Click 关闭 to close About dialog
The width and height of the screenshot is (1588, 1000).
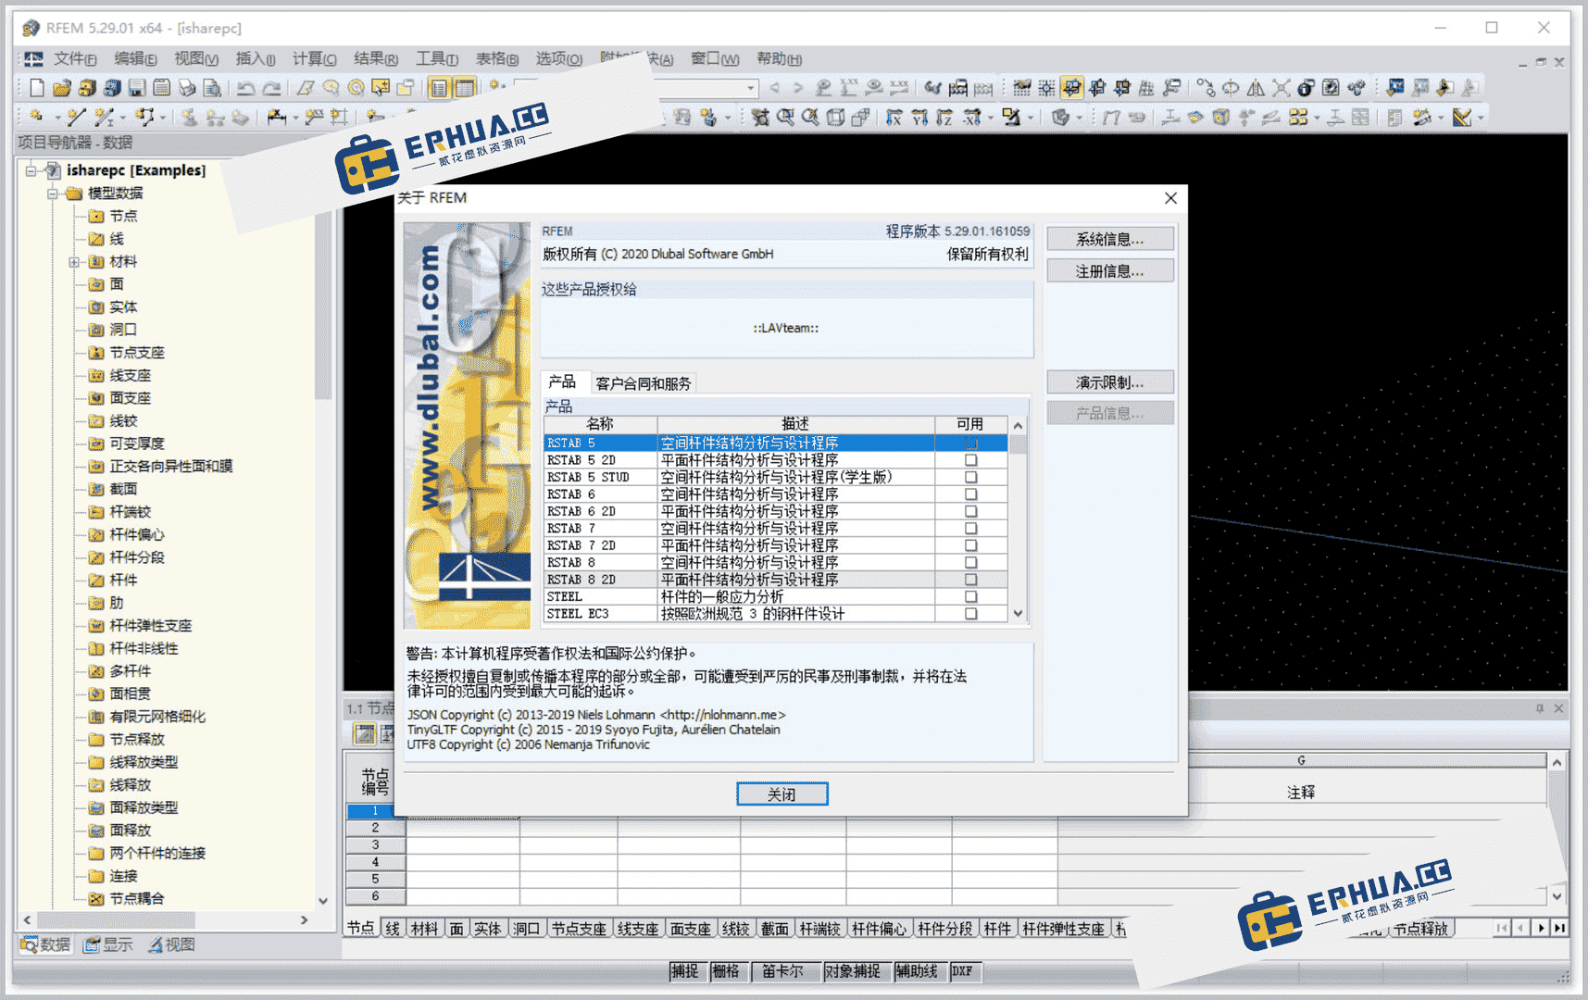782,794
